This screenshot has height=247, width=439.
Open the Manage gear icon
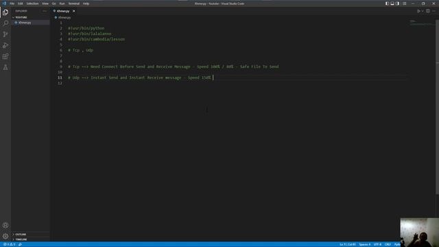coord(5,236)
